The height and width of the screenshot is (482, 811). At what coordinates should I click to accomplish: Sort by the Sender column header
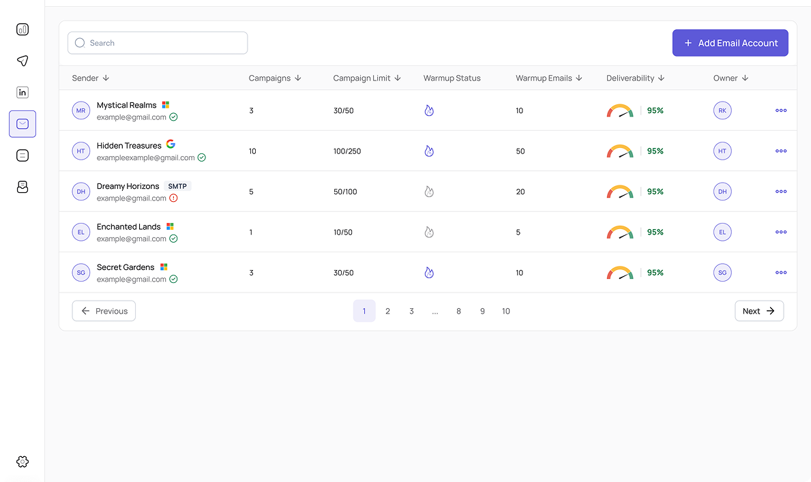click(91, 78)
